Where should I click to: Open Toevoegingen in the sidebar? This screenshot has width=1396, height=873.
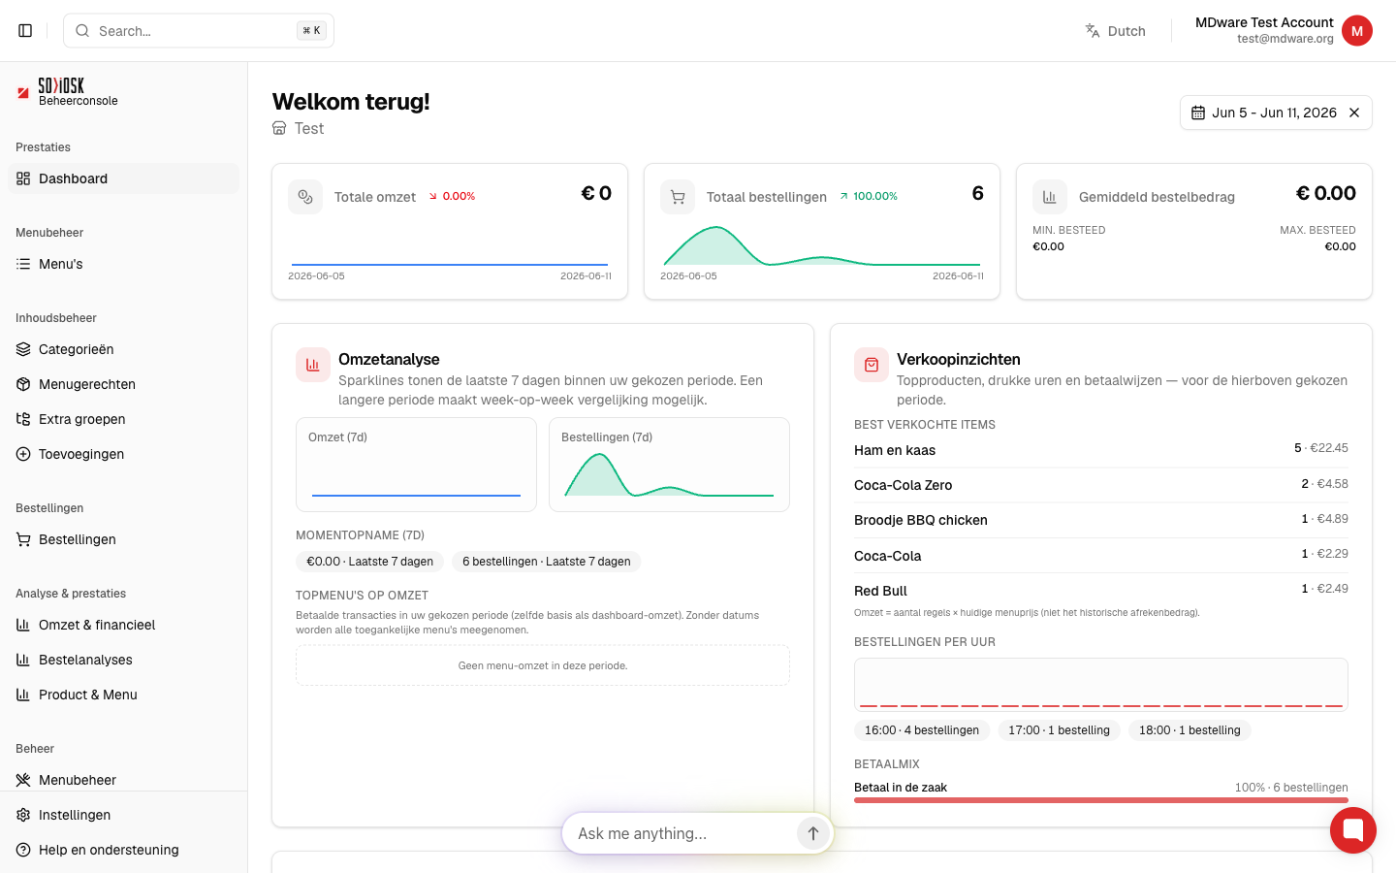[123, 454]
